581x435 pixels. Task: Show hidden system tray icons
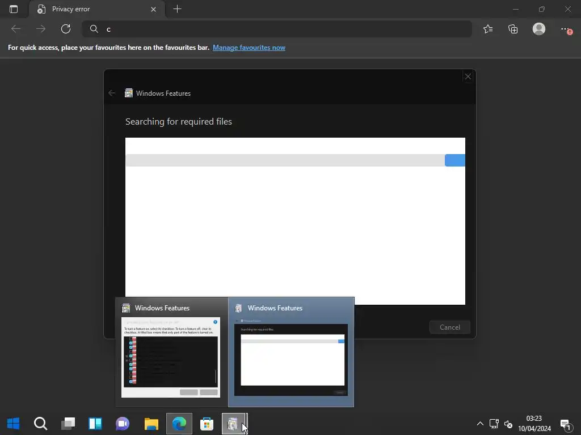(x=480, y=424)
